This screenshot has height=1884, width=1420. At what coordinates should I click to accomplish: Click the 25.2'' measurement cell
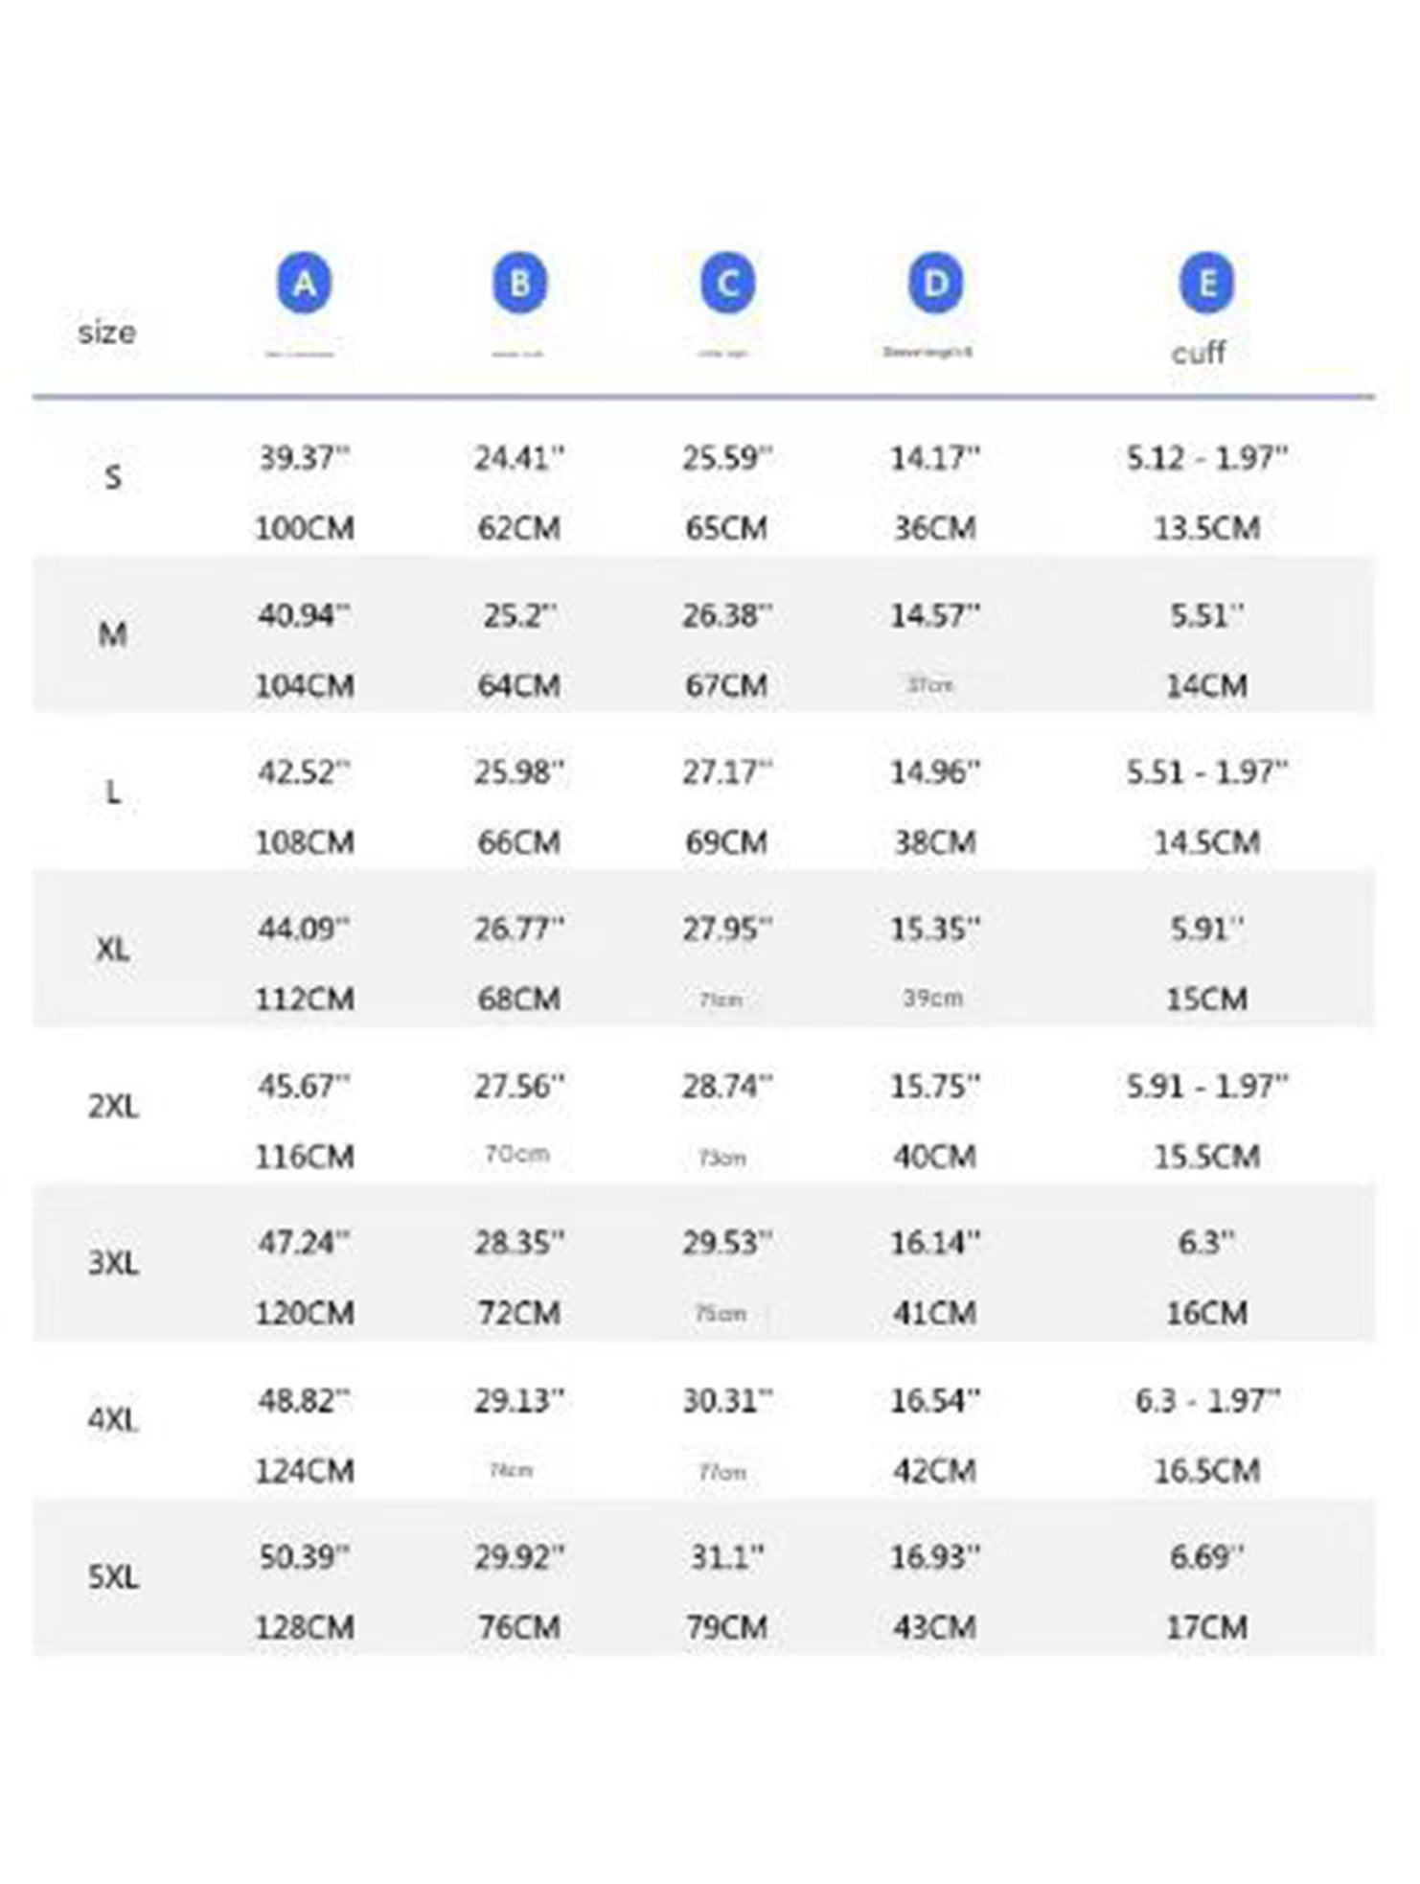519,615
